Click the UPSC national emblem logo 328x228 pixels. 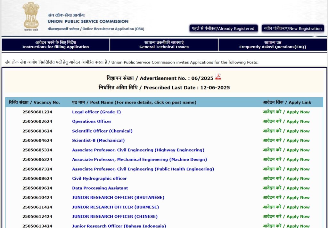click(x=31, y=17)
